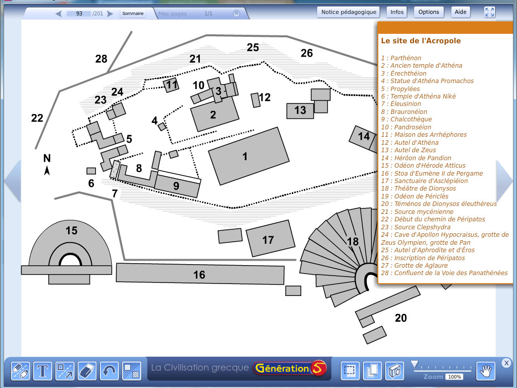The image size is (517, 388).
Task: Select the Text tool
Action: pyautogui.click(x=43, y=371)
